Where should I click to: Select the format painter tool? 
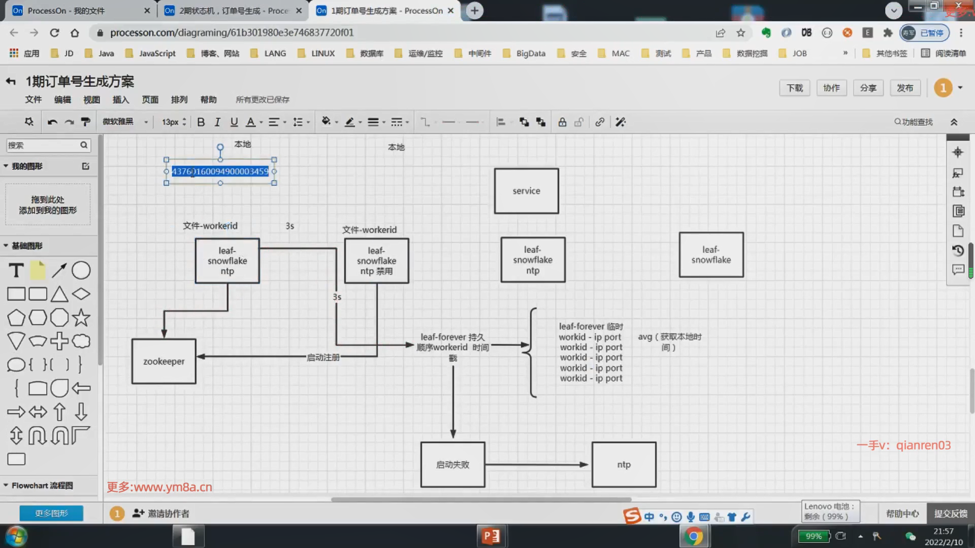pos(85,122)
